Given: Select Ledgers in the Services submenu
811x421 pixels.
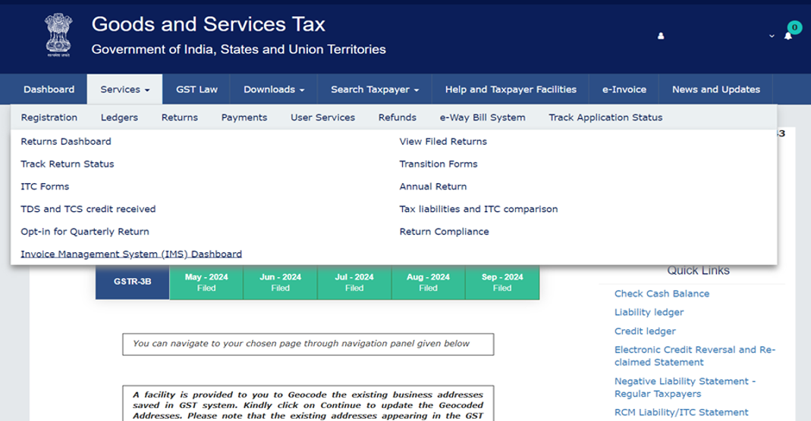Looking at the screenshot, I should click(119, 117).
